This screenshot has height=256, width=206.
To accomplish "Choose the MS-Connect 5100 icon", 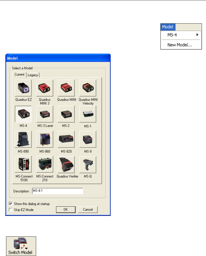I will coord(23,164).
